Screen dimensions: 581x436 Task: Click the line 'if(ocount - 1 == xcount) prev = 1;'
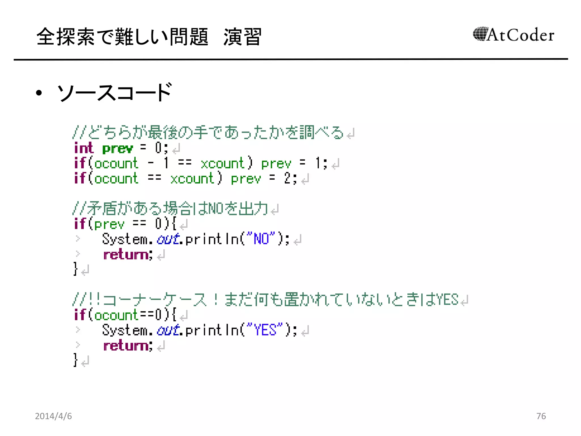(x=201, y=163)
